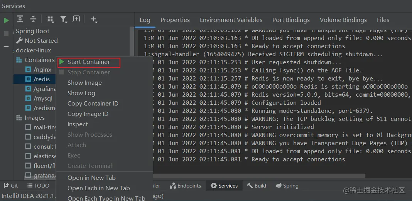Select the Spring Boot tree node
This screenshot has width=412, height=201.
[x=32, y=31]
